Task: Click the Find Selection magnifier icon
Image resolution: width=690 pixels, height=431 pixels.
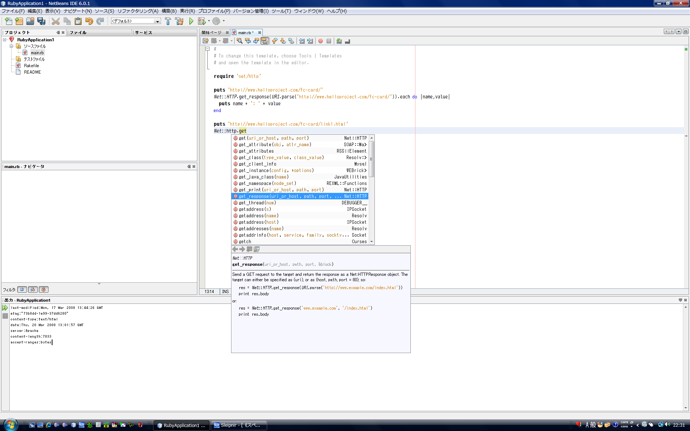Action: pyautogui.click(x=240, y=41)
